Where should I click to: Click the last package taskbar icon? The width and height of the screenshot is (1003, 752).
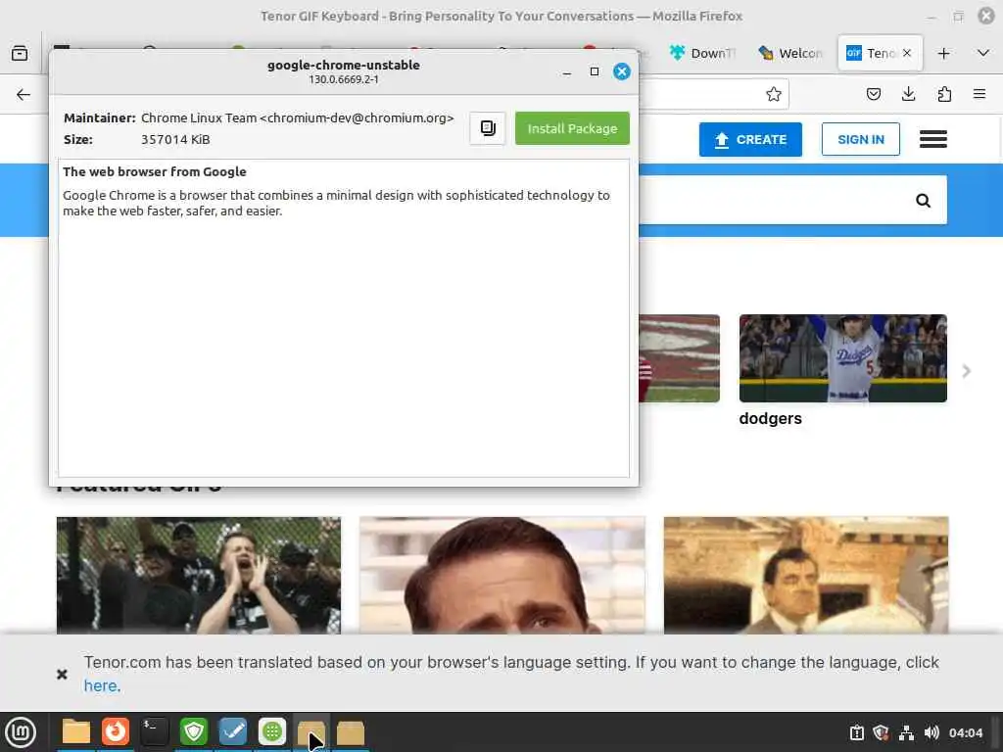click(x=351, y=732)
